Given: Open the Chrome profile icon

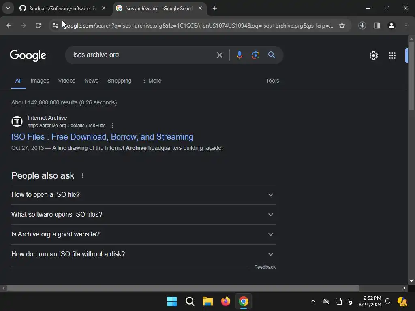Looking at the screenshot, I should click(391, 26).
